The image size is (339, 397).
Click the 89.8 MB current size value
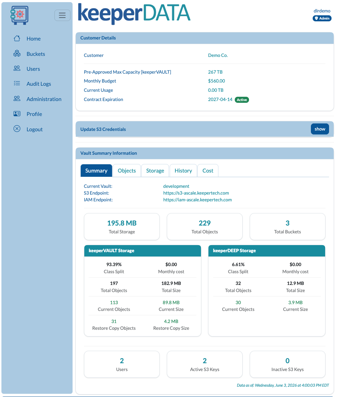pyautogui.click(x=171, y=303)
